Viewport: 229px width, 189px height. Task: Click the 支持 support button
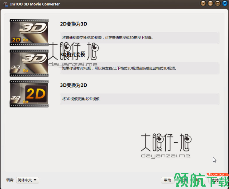pos(215,180)
